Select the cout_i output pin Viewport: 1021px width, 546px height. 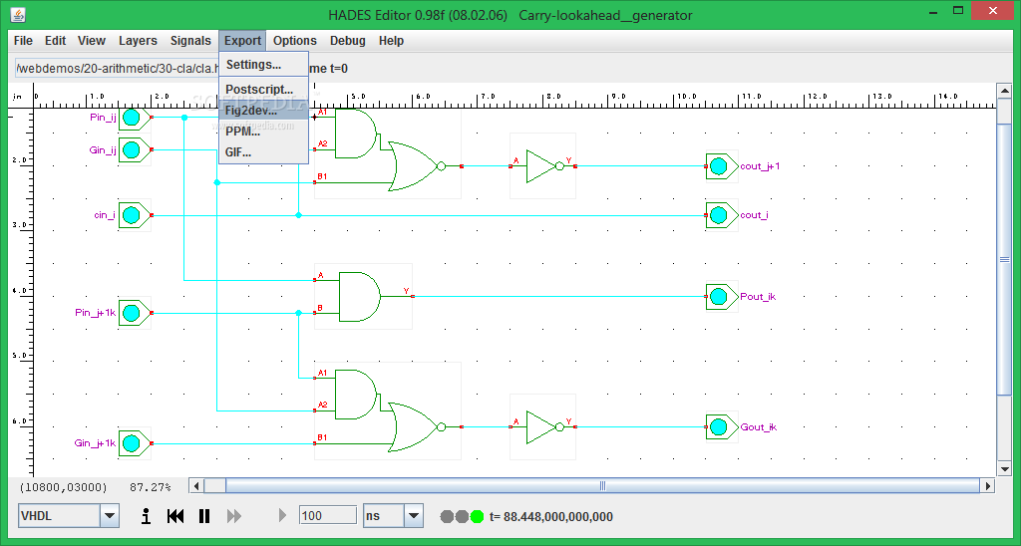click(x=719, y=215)
